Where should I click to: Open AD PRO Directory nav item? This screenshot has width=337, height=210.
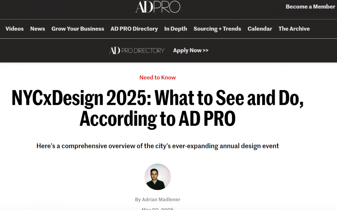pos(134,29)
